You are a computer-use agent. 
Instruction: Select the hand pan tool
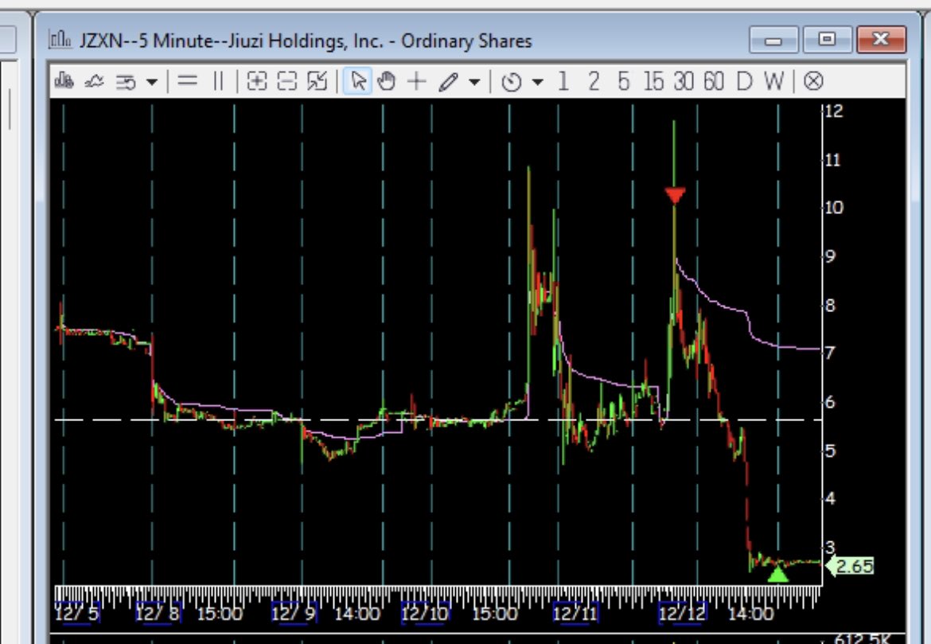pos(386,80)
